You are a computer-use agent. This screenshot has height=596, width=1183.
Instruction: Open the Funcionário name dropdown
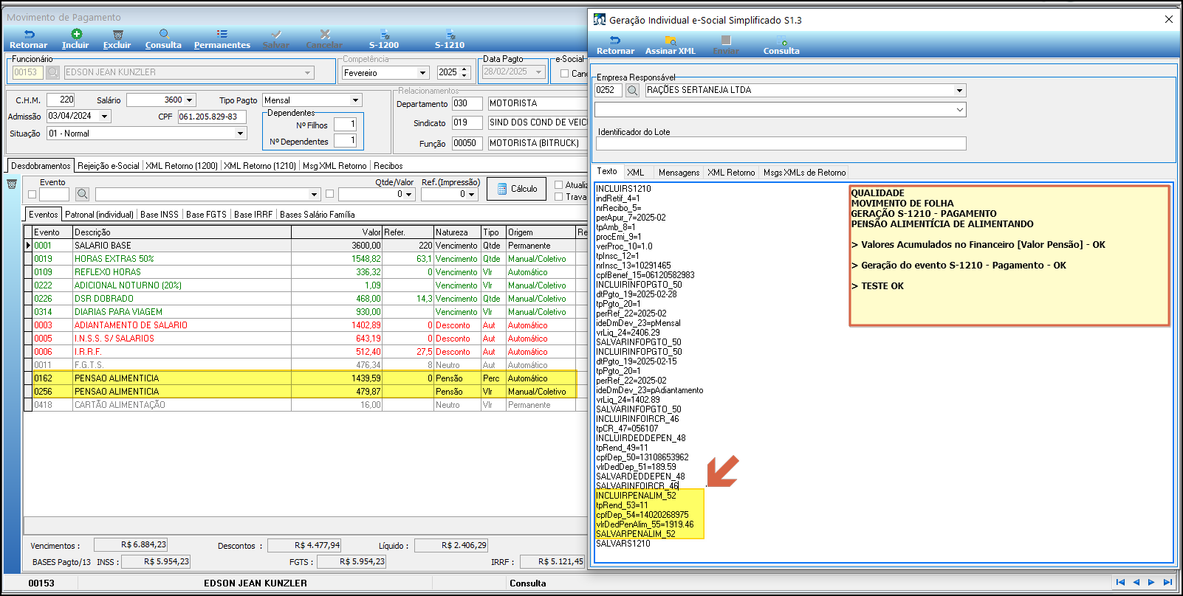coord(307,72)
